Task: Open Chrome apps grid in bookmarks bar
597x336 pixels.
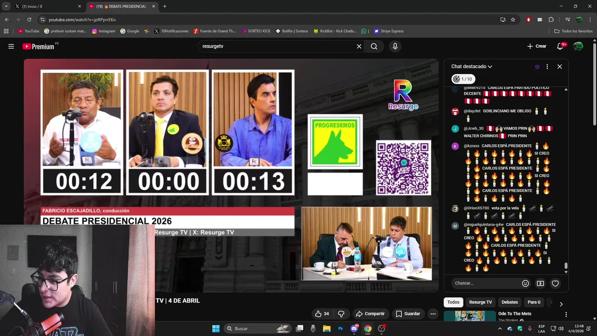Action: click(6, 31)
